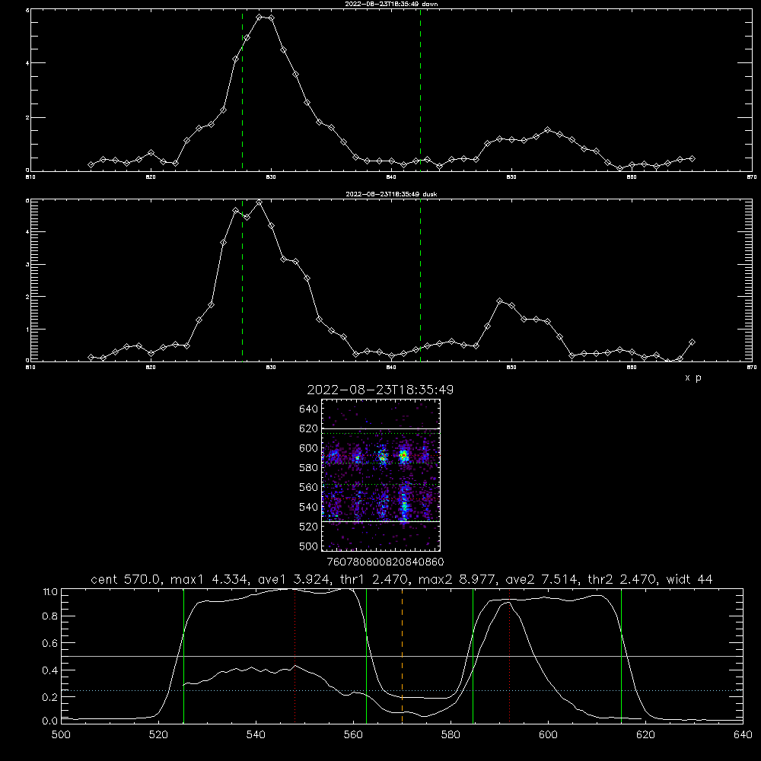Screen dimensions: 761x761
Task: Click the 640 y-axis label of detector image
Action: point(309,409)
